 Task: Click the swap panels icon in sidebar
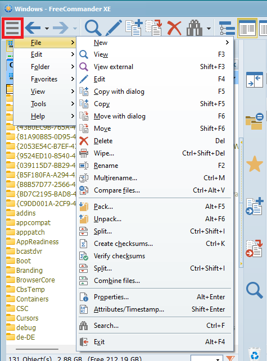pos(255,80)
